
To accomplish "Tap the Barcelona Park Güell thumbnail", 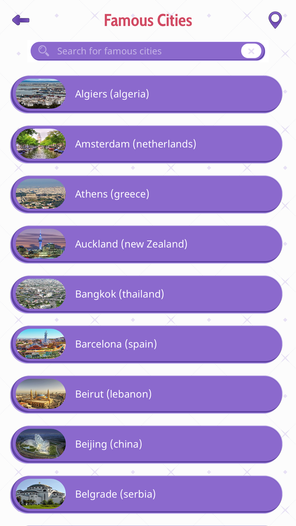I will (x=41, y=343).
